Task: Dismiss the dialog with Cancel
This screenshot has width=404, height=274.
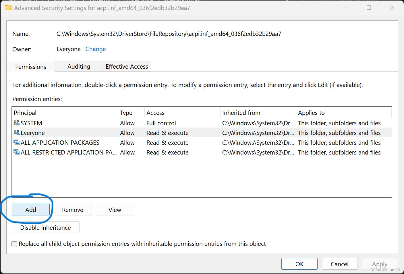Action: click(x=339, y=264)
